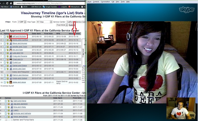The width and height of the screenshot is (198, 121).
Task: Open the Form I-129F dropdown
Action: point(22,22)
